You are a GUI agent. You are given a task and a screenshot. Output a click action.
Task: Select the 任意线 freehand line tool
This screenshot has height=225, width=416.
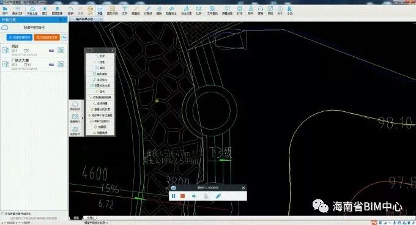(x=148, y=10)
